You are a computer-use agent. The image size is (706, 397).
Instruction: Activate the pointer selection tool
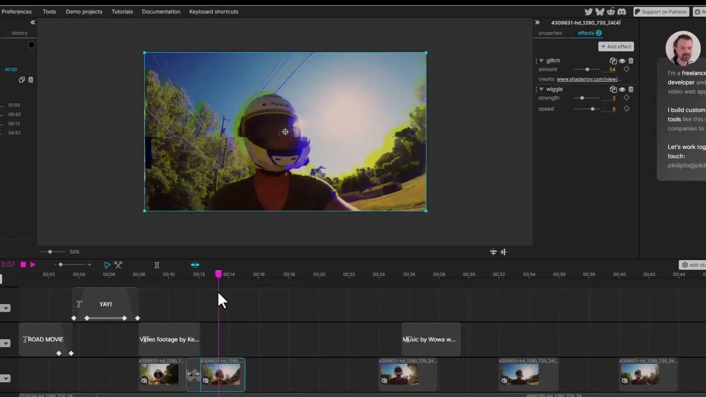107,265
